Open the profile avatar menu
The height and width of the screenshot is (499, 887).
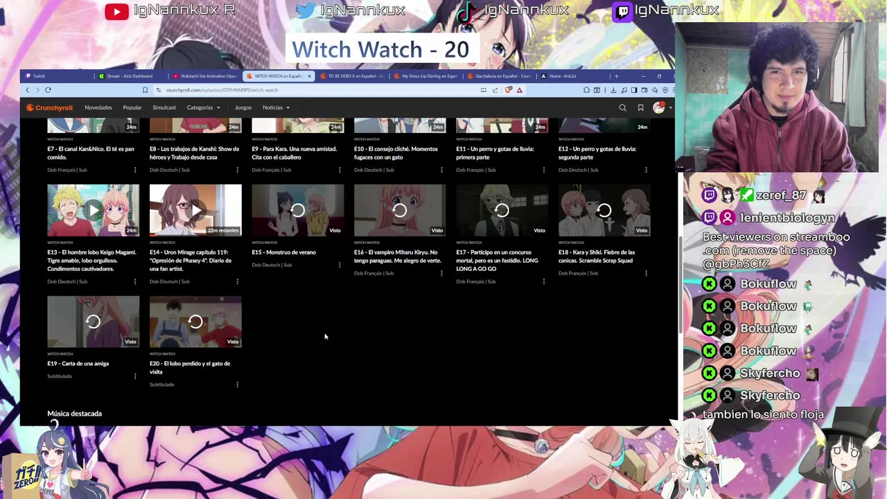[x=659, y=107]
